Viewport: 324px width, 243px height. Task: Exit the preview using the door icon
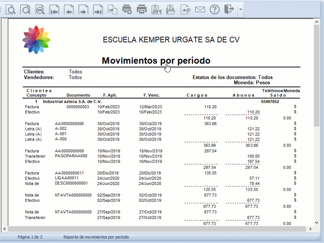tap(229, 9)
